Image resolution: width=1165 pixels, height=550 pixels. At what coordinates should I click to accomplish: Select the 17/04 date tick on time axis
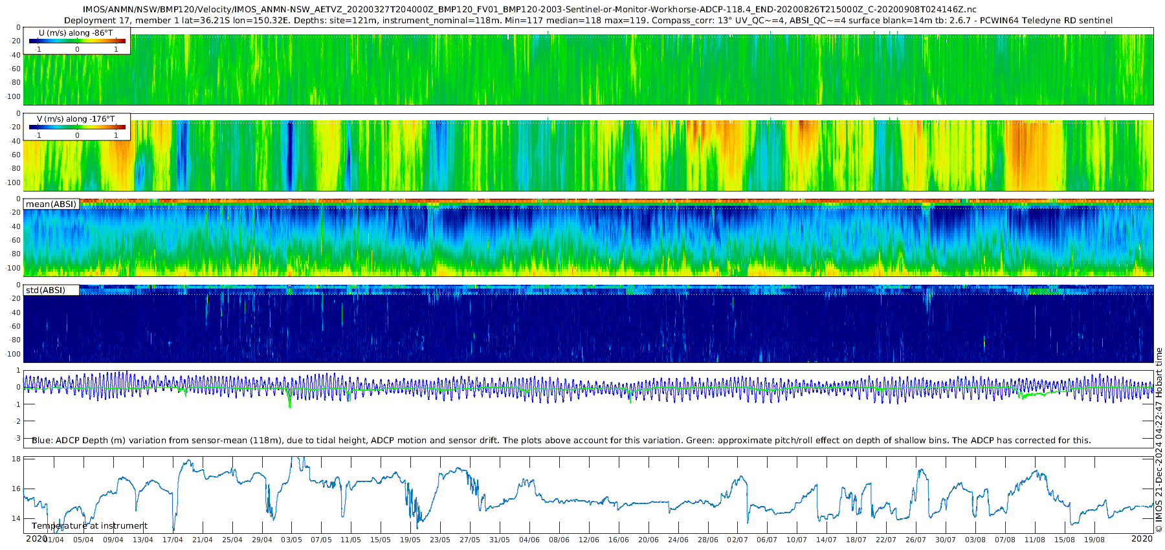[x=172, y=540]
